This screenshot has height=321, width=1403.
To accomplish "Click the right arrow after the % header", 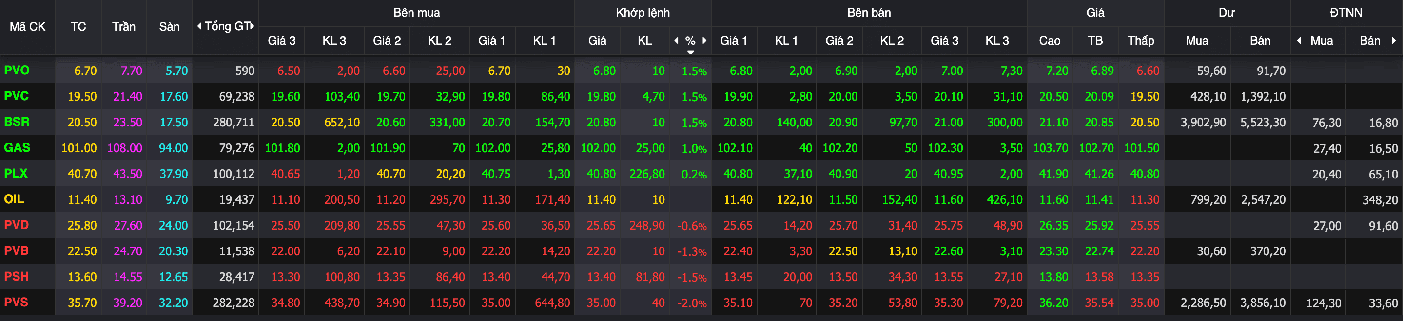I will click(704, 41).
